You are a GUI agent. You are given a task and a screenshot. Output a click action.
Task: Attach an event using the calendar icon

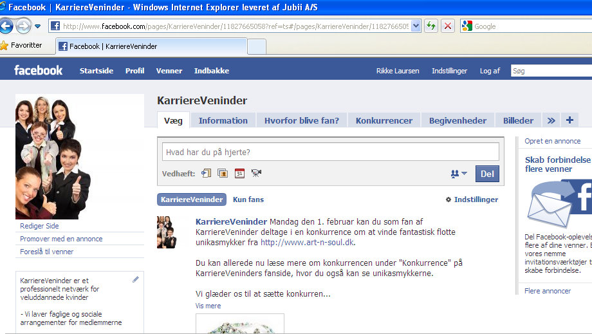239,173
